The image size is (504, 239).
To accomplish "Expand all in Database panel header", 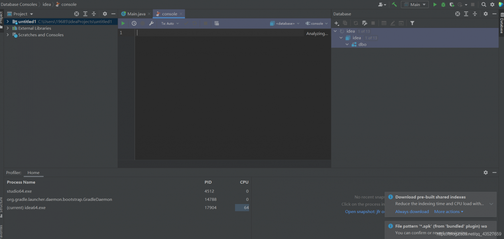I will tap(466, 14).
